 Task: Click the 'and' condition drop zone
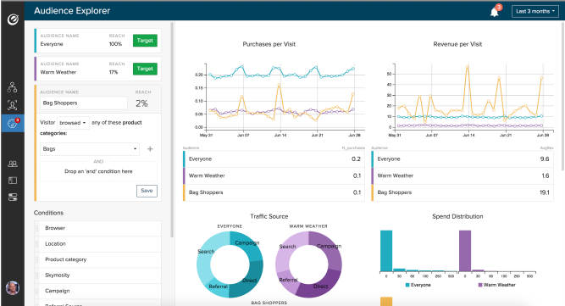pyautogui.click(x=98, y=171)
